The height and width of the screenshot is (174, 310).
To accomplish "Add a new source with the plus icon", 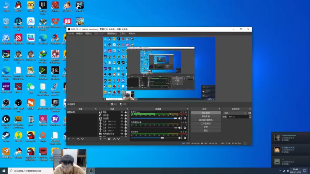I will [x=101, y=139].
